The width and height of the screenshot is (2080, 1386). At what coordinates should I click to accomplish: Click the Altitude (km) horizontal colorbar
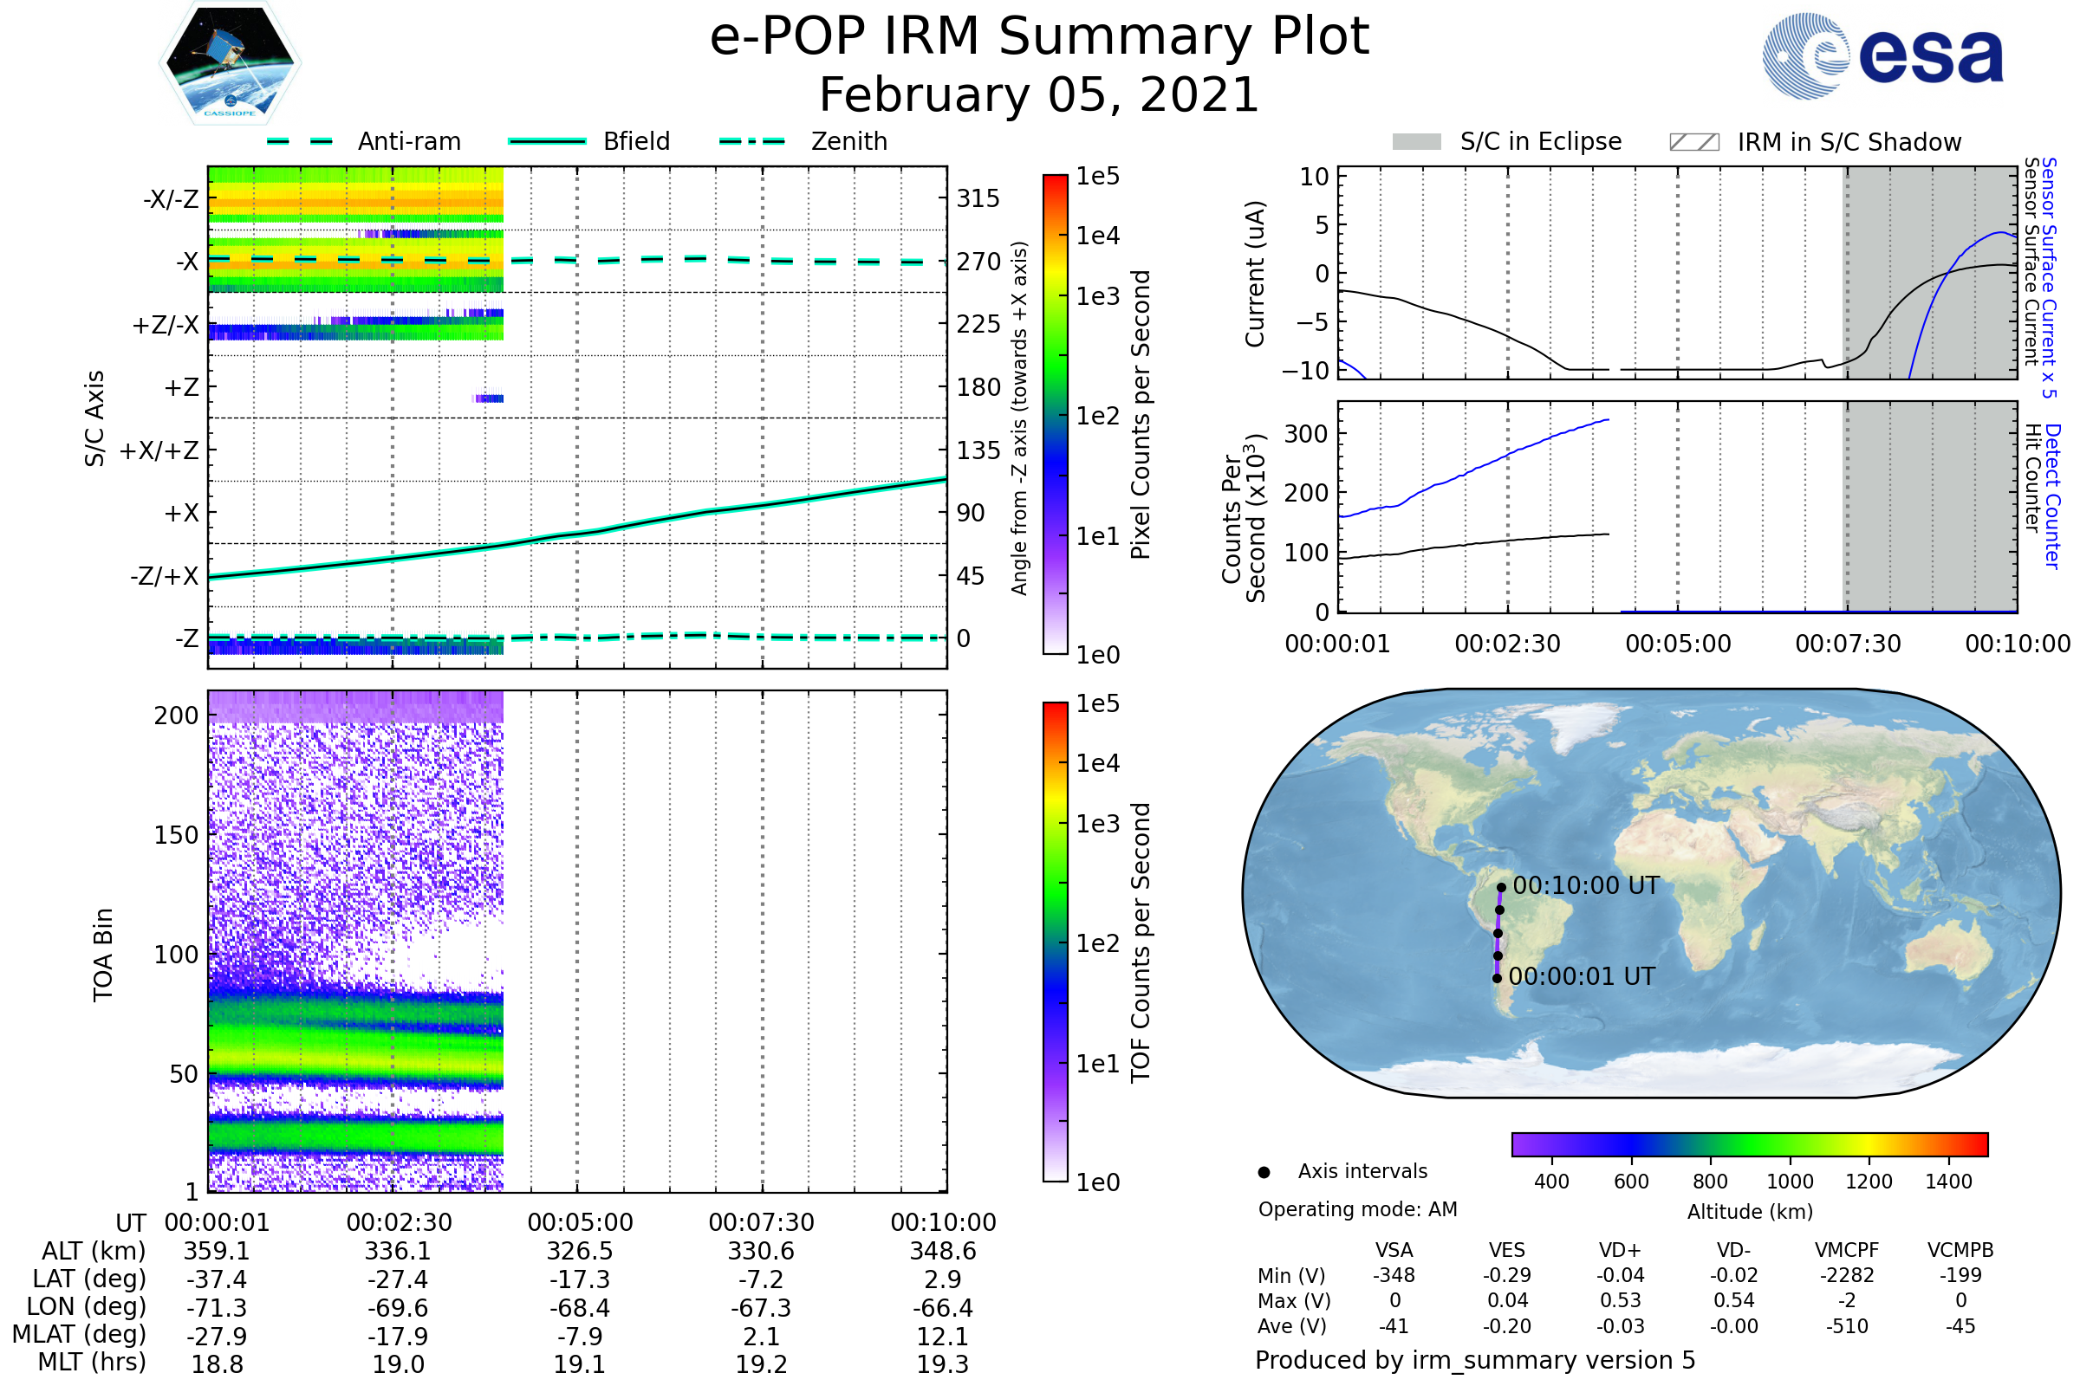(x=1749, y=1143)
